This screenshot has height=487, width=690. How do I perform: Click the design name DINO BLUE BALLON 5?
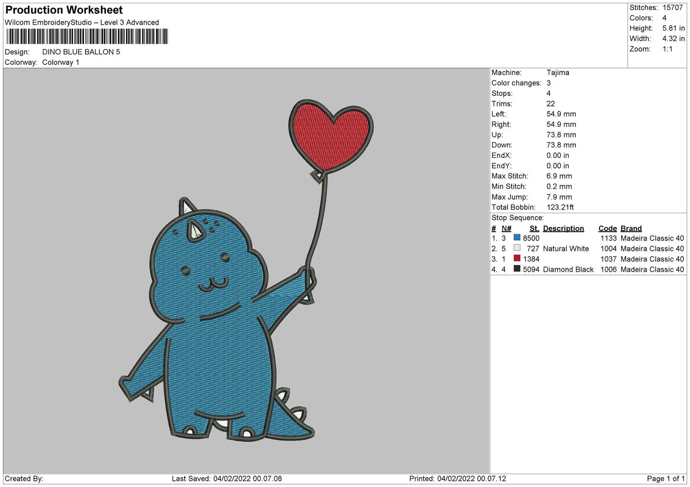81,52
